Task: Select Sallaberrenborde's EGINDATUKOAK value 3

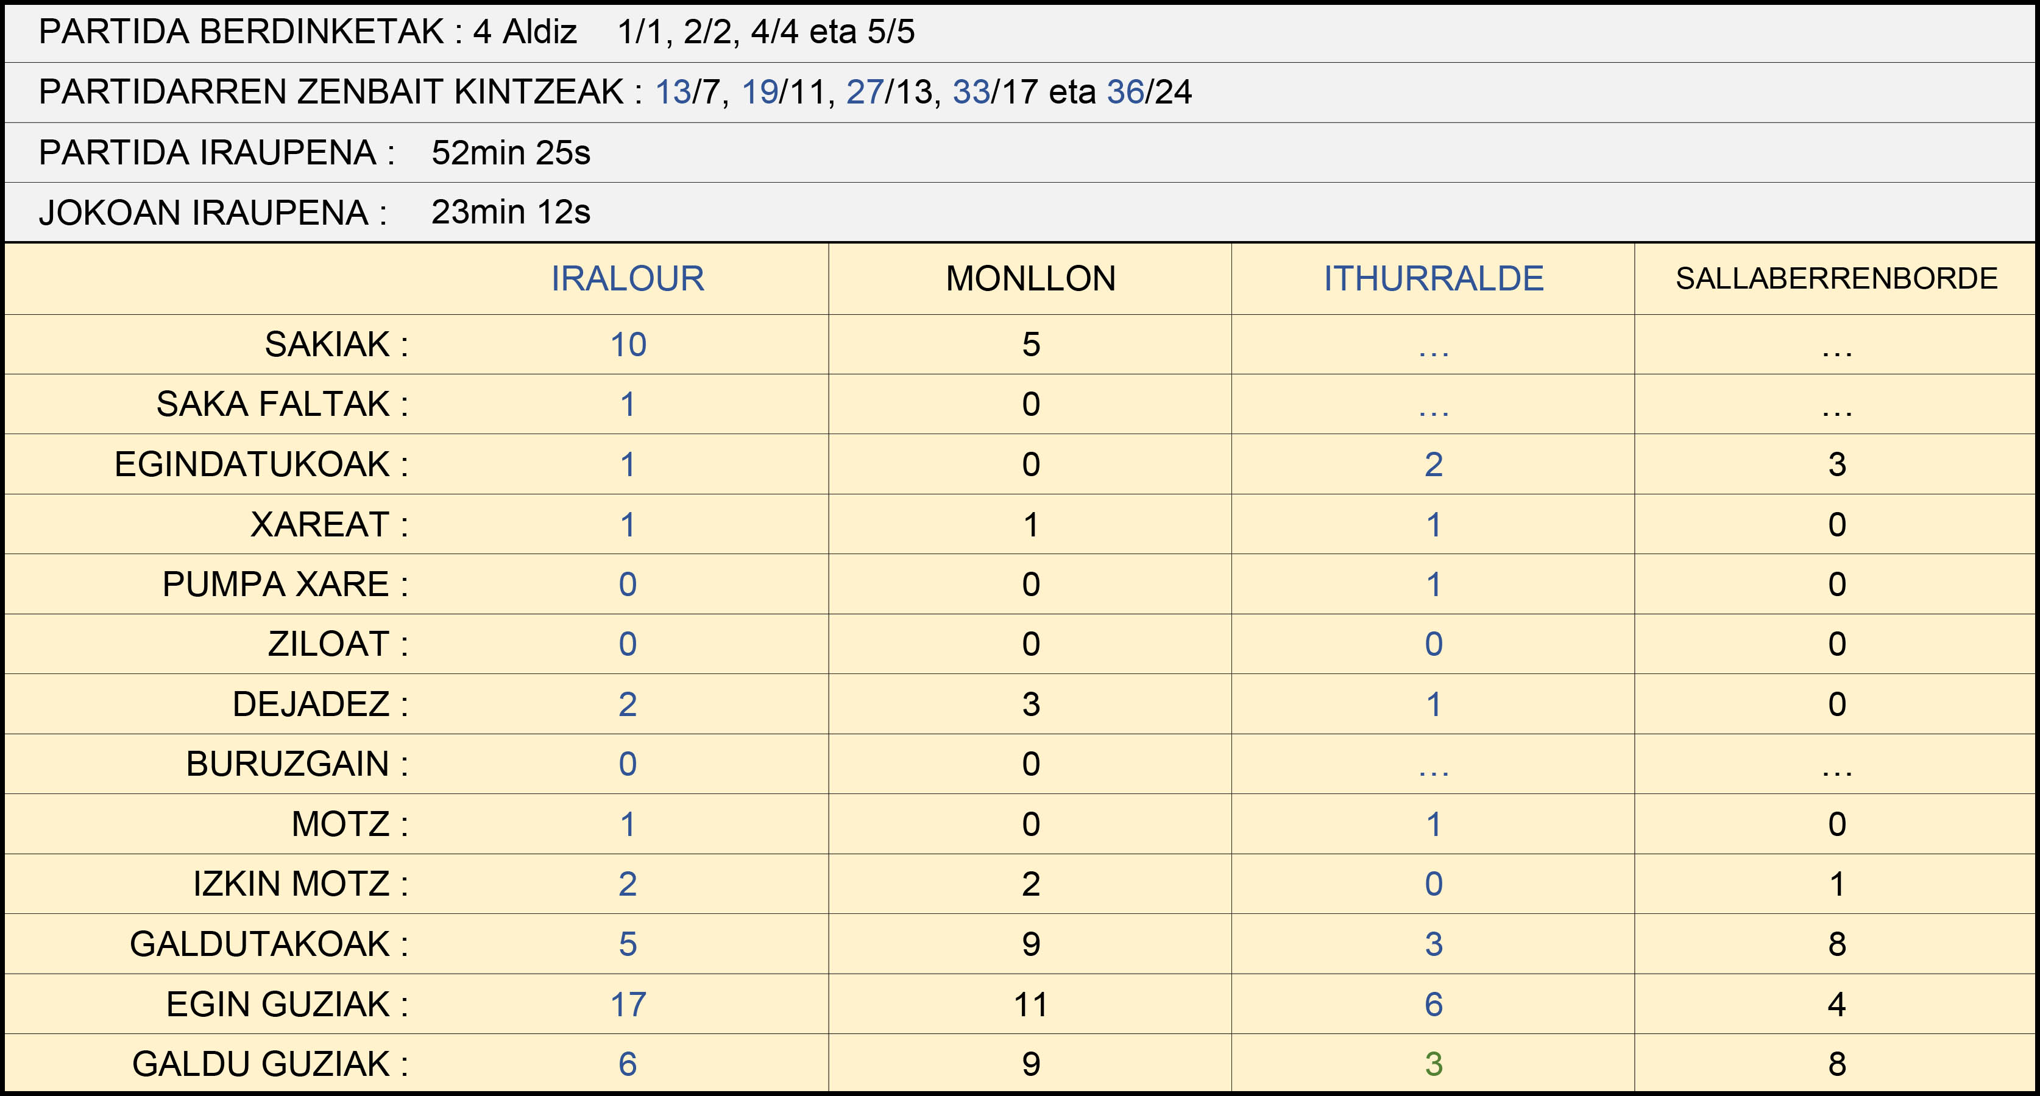Action: 1837,465
